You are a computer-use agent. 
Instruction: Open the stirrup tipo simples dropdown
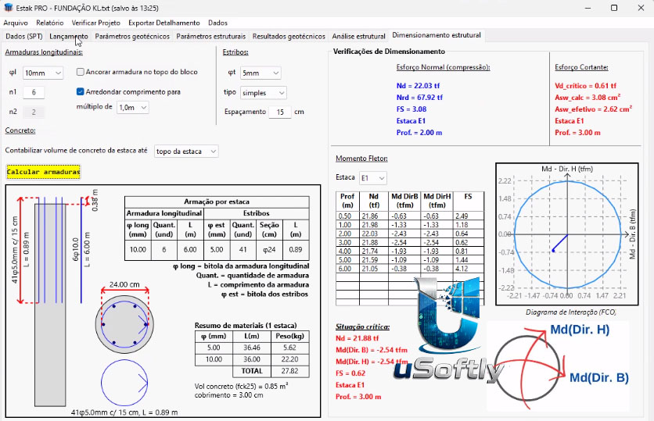pyautogui.click(x=263, y=93)
